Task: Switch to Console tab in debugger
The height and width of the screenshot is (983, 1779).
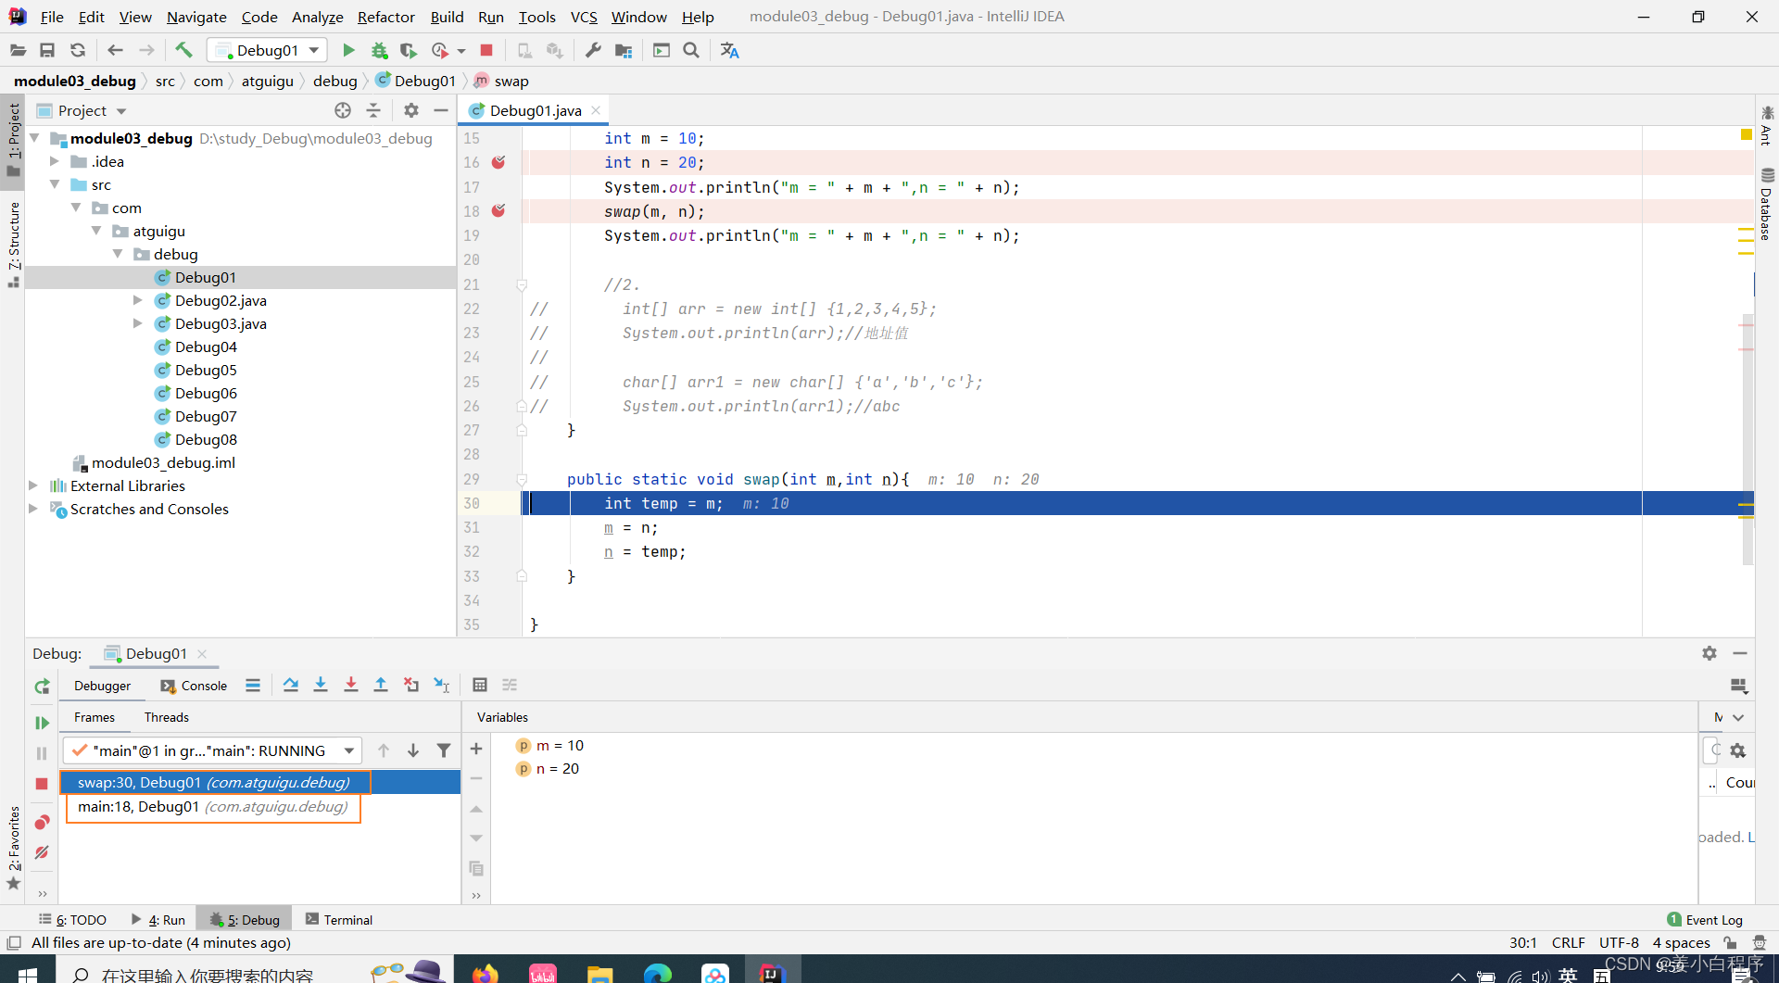Action: coord(194,686)
